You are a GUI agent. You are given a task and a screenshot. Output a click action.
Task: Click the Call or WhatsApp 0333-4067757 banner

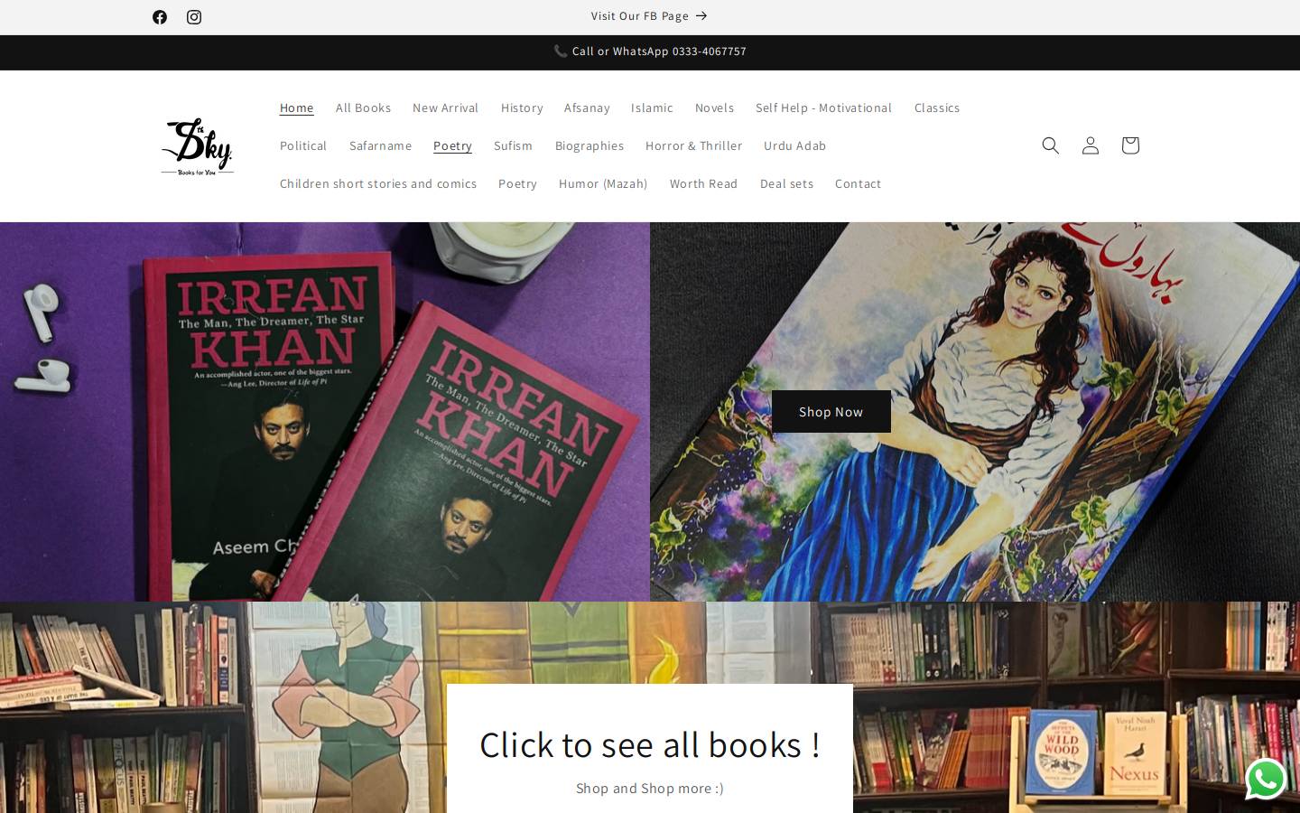tap(650, 51)
